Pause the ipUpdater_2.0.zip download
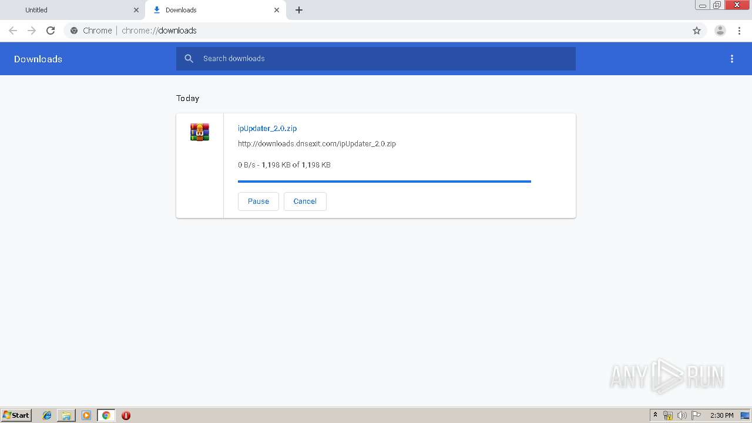752x423 pixels. [x=258, y=201]
